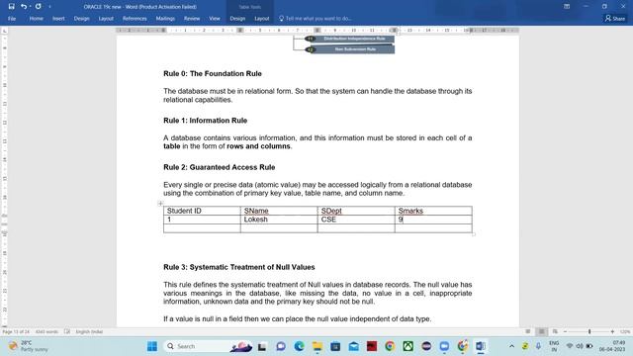The width and height of the screenshot is (633, 356).
Task: Open Table Tools Layout tab
Action: click(x=261, y=19)
